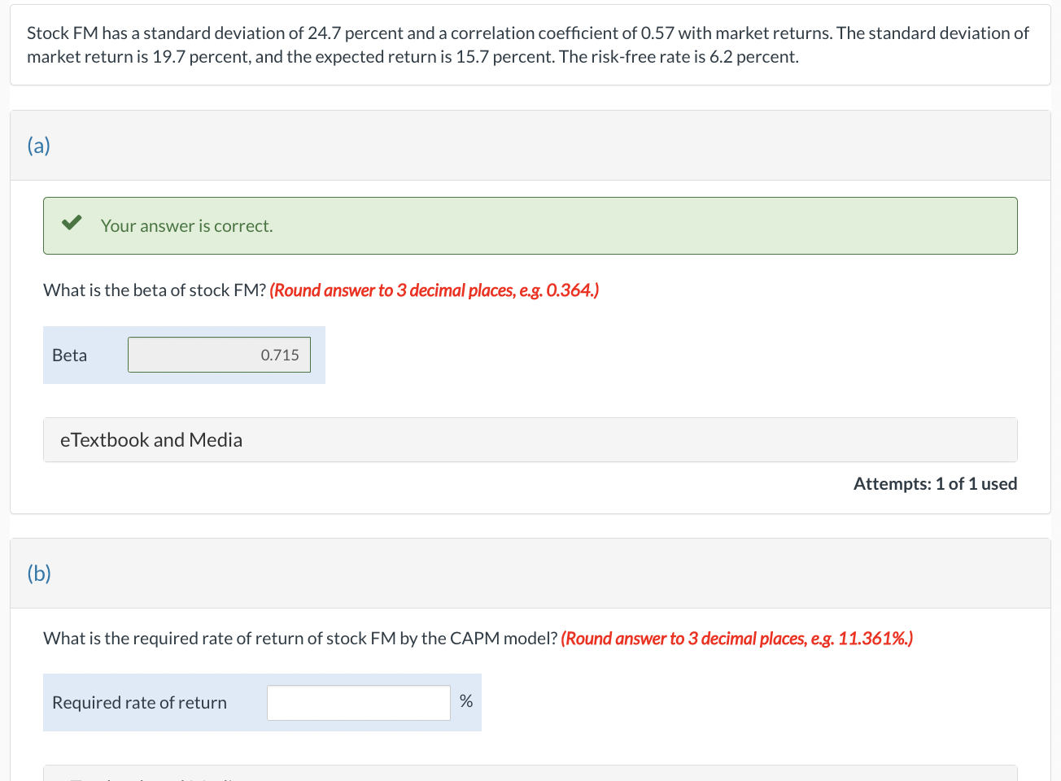The image size is (1061, 781).
Task: Click the percent sign beside the answer box
Action: pyautogui.click(x=465, y=700)
